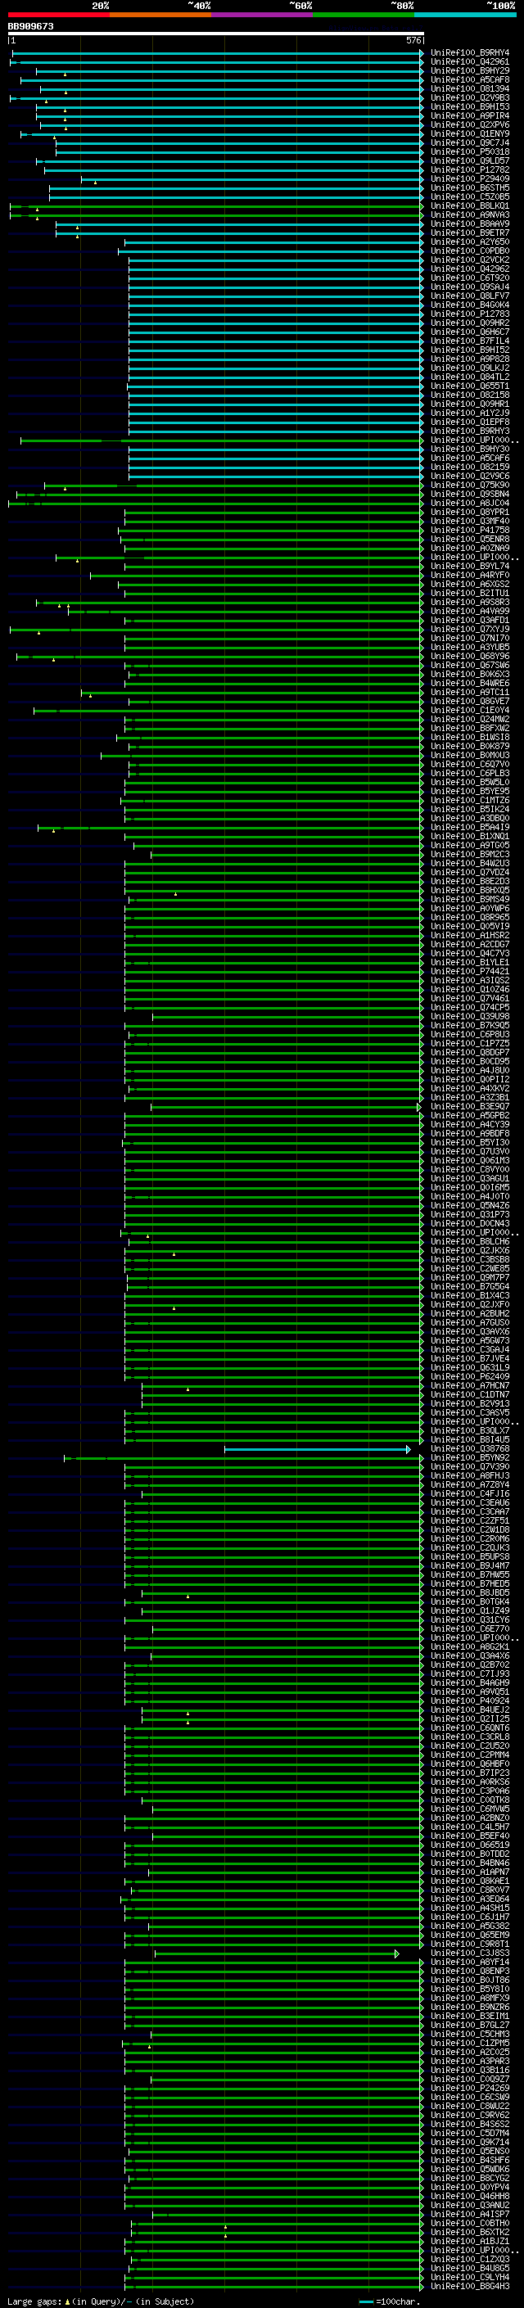Select the UniRef100_C1E0Y4 label
The image size is (524, 2308).
click(x=469, y=711)
